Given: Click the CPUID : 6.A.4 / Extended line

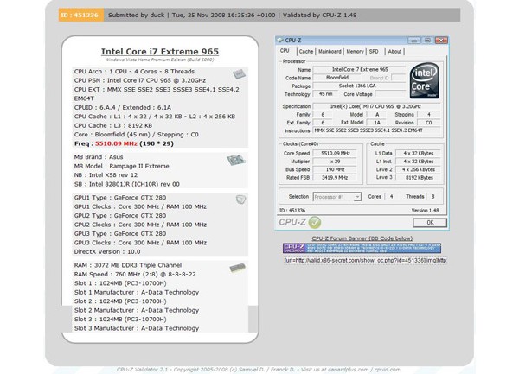Looking at the screenshot, I should [123, 108].
